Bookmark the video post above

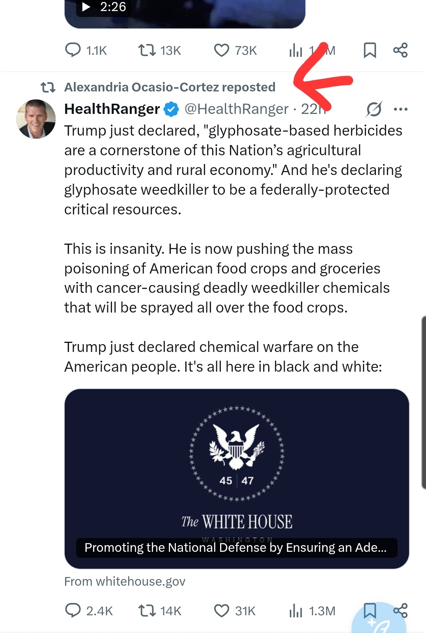pos(370,50)
